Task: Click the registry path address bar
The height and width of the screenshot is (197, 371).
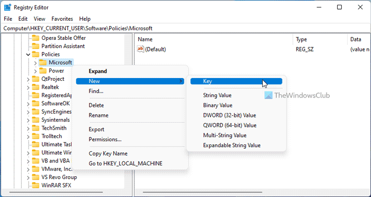Action: tap(185, 29)
